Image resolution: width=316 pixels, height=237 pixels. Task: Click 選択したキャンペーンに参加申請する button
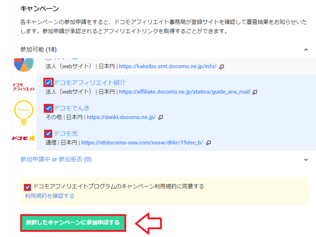pyautogui.click(x=73, y=223)
